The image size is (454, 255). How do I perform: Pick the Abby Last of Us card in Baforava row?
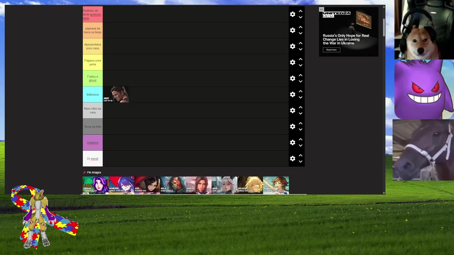tap(116, 95)
